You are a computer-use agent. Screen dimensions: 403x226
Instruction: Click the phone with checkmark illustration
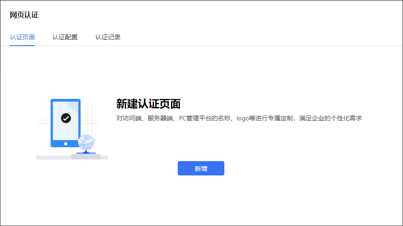[x=65, y=123]
